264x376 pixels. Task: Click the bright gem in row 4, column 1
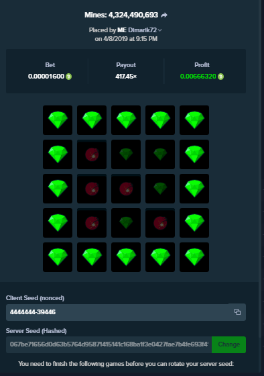[x=58, y=223]
